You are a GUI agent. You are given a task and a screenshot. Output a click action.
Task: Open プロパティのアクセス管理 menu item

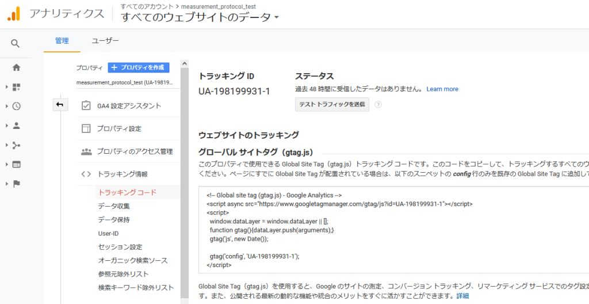(128, 151)
